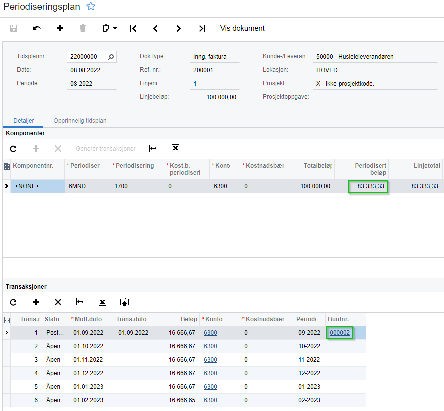
Task: Fit columns in Transaksjoner grid
Action: point(80,302)
